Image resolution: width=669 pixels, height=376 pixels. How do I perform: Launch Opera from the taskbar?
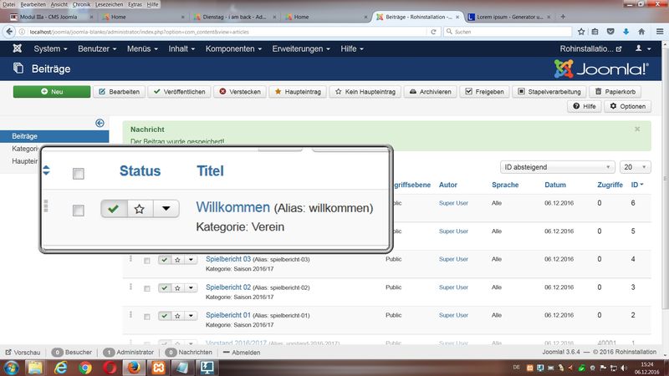pyautogui.click(x=110, y=368)
